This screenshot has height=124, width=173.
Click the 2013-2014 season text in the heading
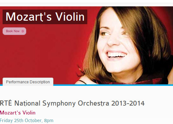click(x=128, y=103)
